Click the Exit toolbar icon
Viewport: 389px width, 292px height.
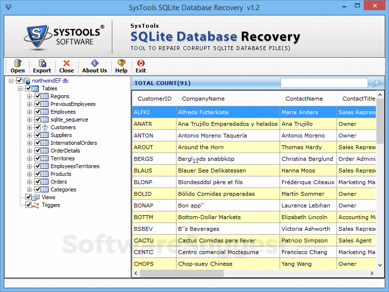141,64
